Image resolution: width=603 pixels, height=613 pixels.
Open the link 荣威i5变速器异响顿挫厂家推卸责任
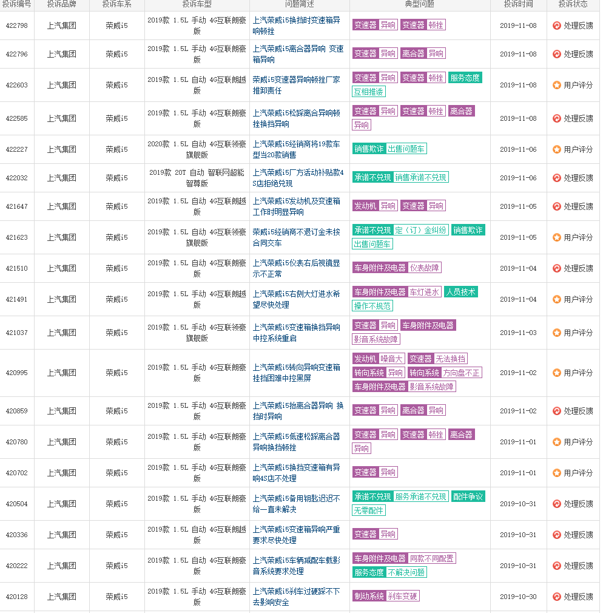tap(296, 85)
